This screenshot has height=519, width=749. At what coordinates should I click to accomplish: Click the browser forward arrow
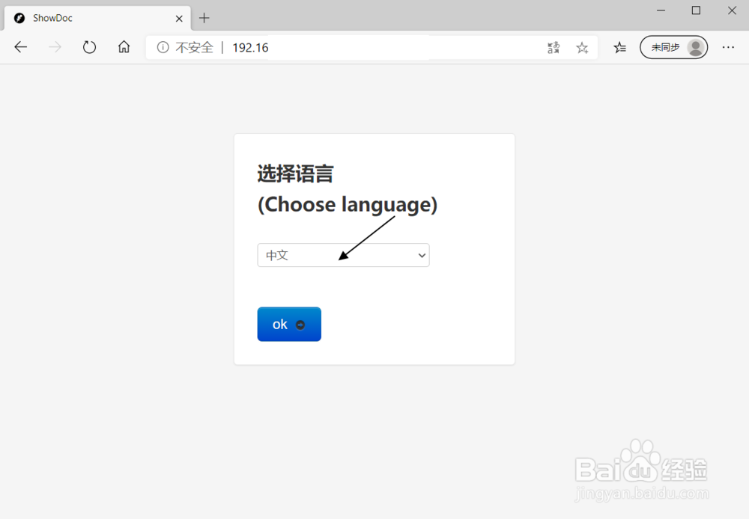(55, 47)
